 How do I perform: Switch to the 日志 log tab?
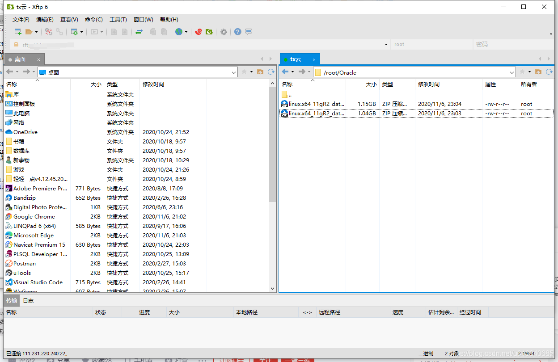pos(28,300)
